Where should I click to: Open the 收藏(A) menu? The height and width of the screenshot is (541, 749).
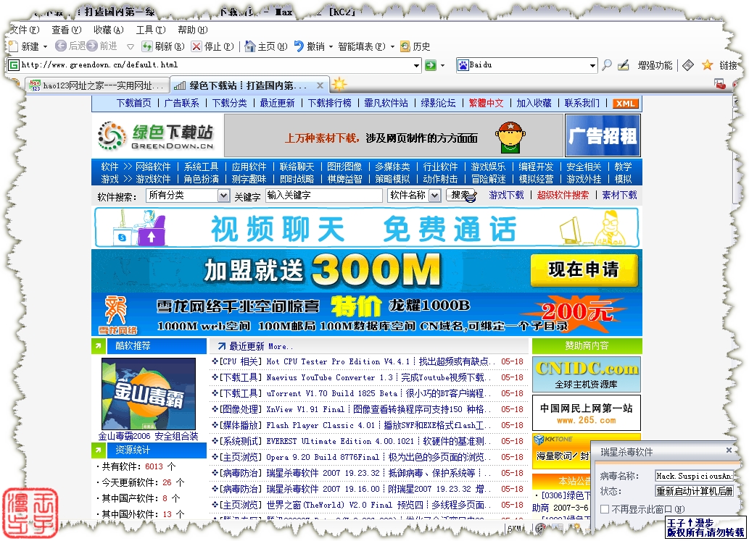point(109,30)
